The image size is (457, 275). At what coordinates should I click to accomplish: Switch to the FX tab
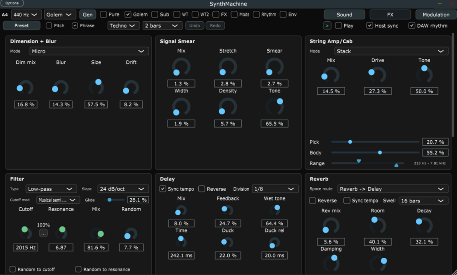[390, 15]
